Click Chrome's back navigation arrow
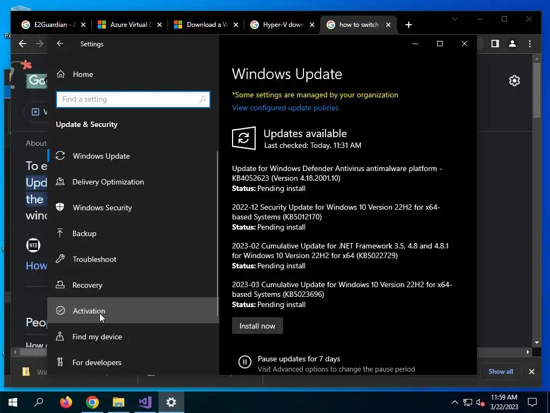This screenshot has width=550, height=413. click(23, 44)
